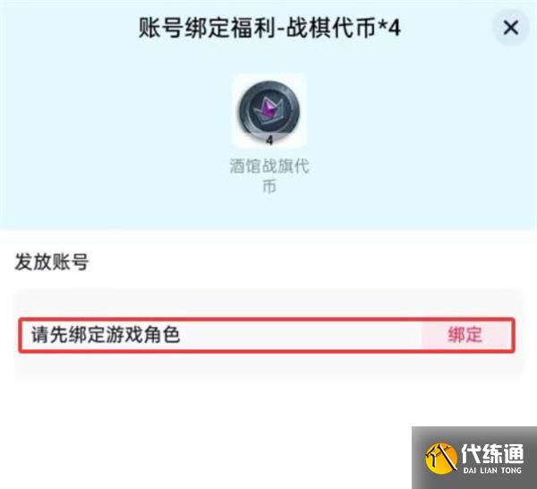Screen dimensions: 537x489
Task: Tap the gray account card above the red box
Action: click(x=268, y=304)
